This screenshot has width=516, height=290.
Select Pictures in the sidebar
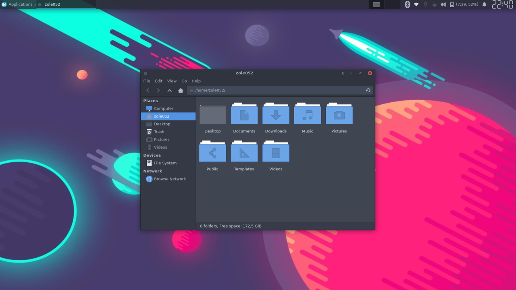(168, 140)
